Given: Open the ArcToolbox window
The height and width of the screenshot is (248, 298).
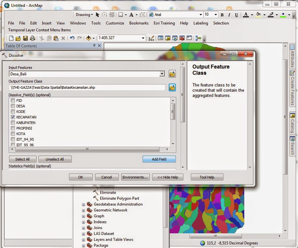Looking at the screenshot, I should tap(182, 38).
